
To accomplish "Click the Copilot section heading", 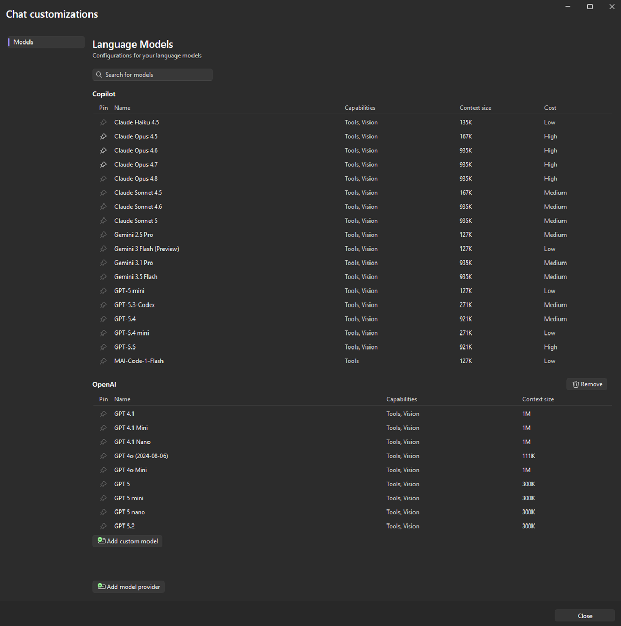I will point(104,94).
